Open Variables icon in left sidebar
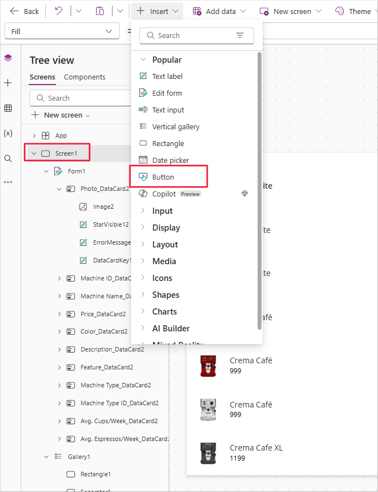This screenshot has height=492, width=378. (x=8, y=133)
